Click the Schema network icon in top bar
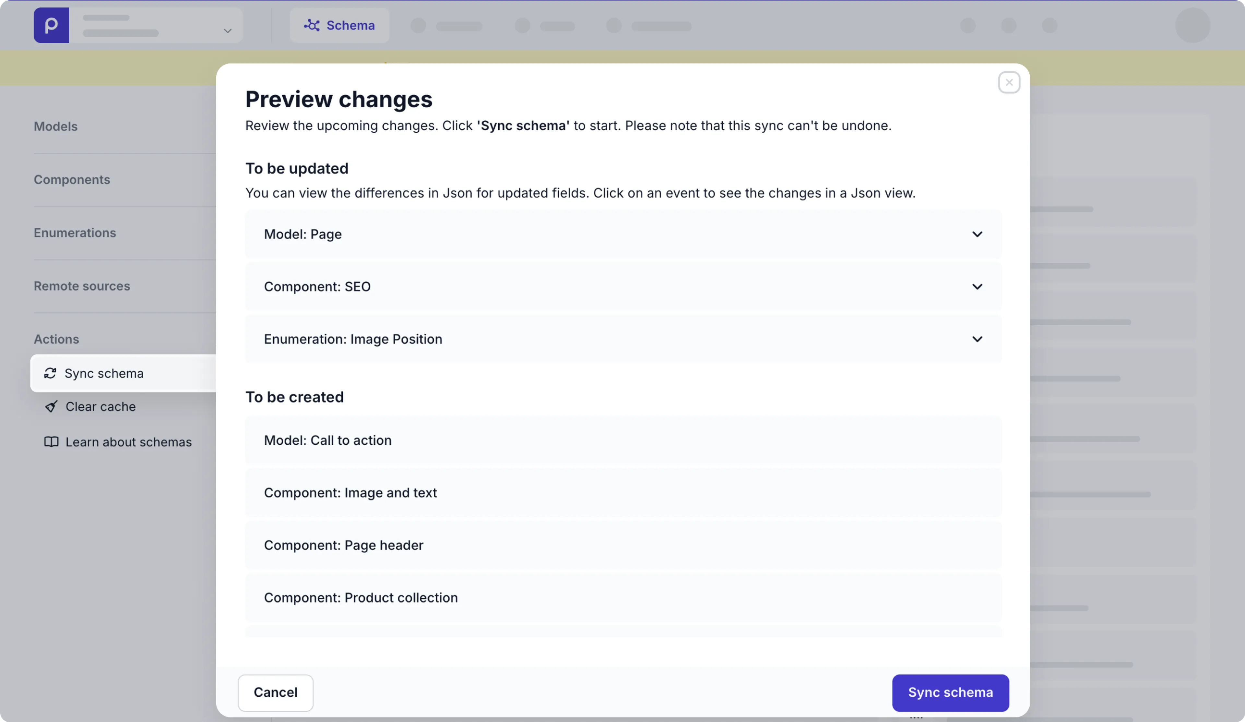This screenshot has height=722, width=1245. [x=312, y=25]
